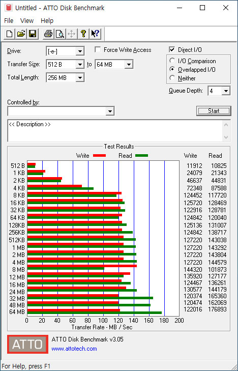Enable Force Write Access checkbox
The height and width of the screenshot is (371, 238).
point(98,50)
